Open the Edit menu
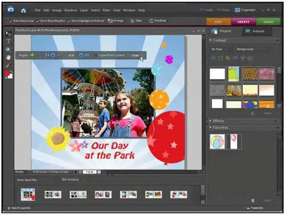The width and height of the screenshot is (285, 215). click(x=46, y=10)
